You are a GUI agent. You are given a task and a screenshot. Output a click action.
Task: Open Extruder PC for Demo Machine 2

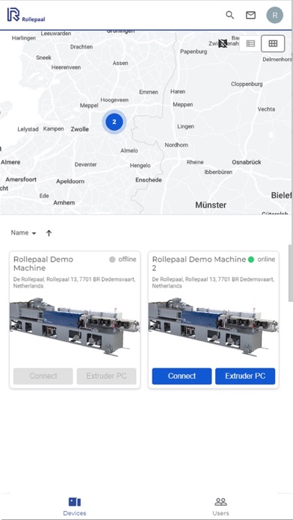pos(245,376)
